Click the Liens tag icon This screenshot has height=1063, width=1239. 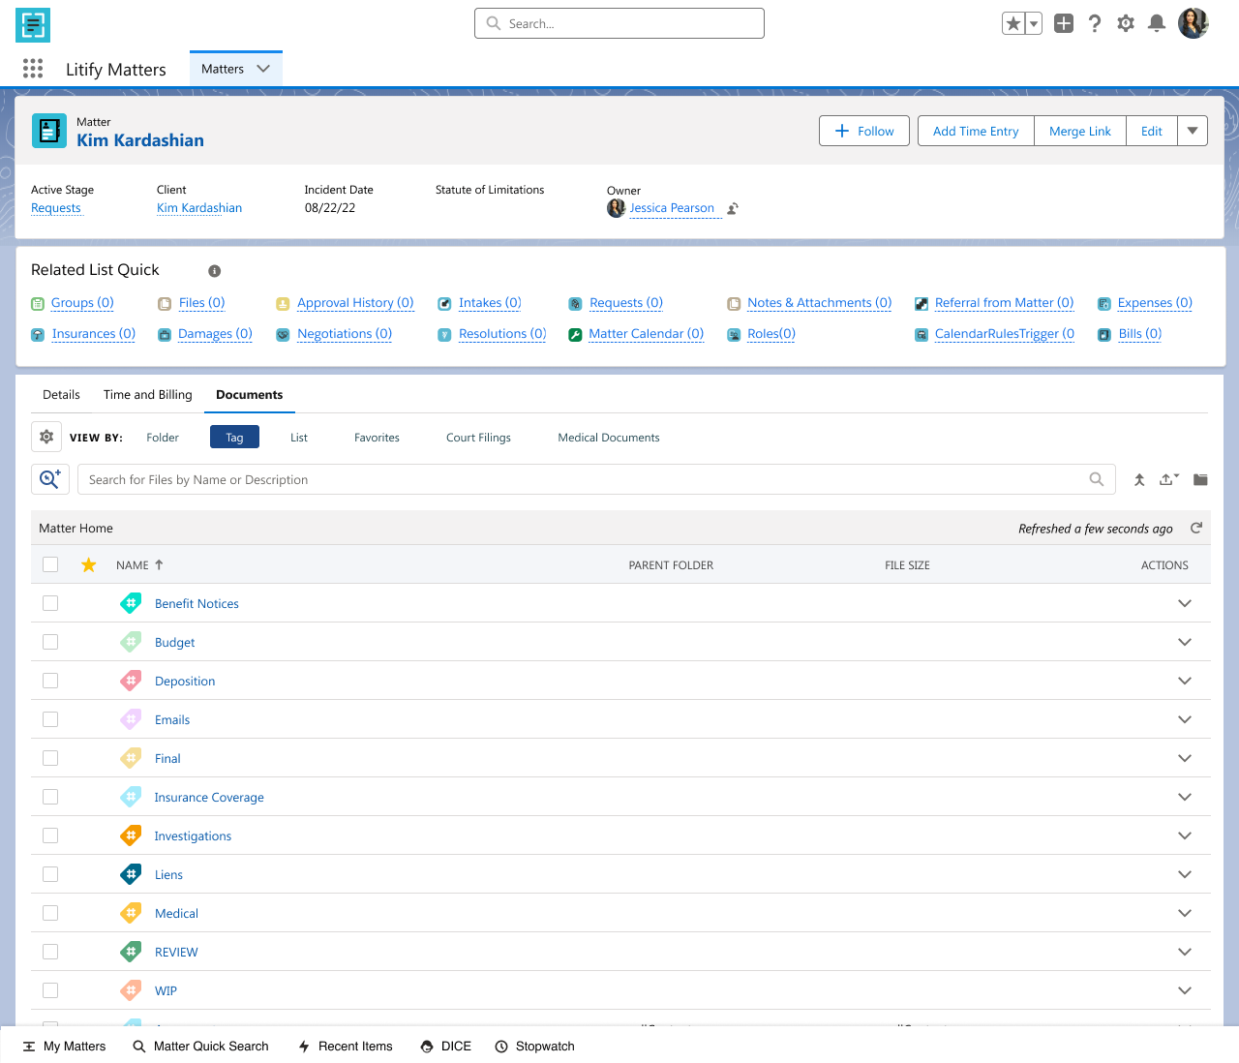point(131,874)
